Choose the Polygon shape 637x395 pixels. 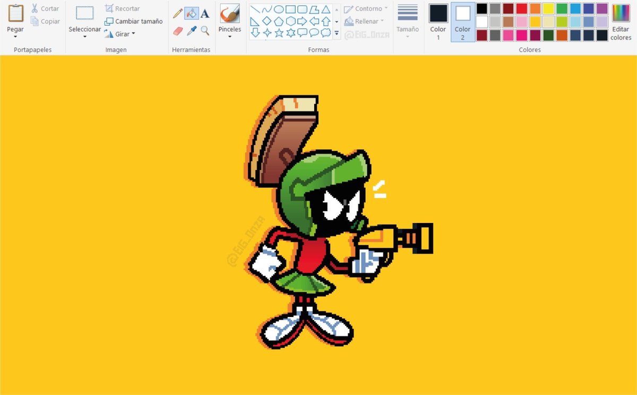click(x=314, y=9)
